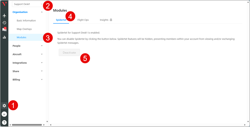Click the settings gear icon
Viewport: 250px width, 127px height.
4,105
